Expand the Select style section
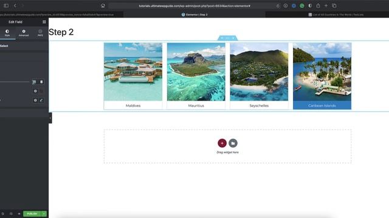 click(24, 46)
